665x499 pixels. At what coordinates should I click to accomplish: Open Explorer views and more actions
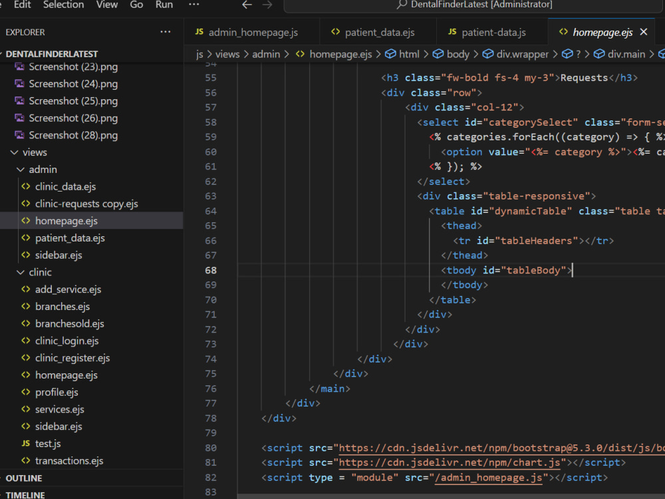[166, 32]
